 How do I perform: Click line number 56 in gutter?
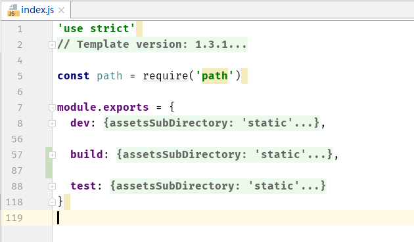[x=17, y=139]
